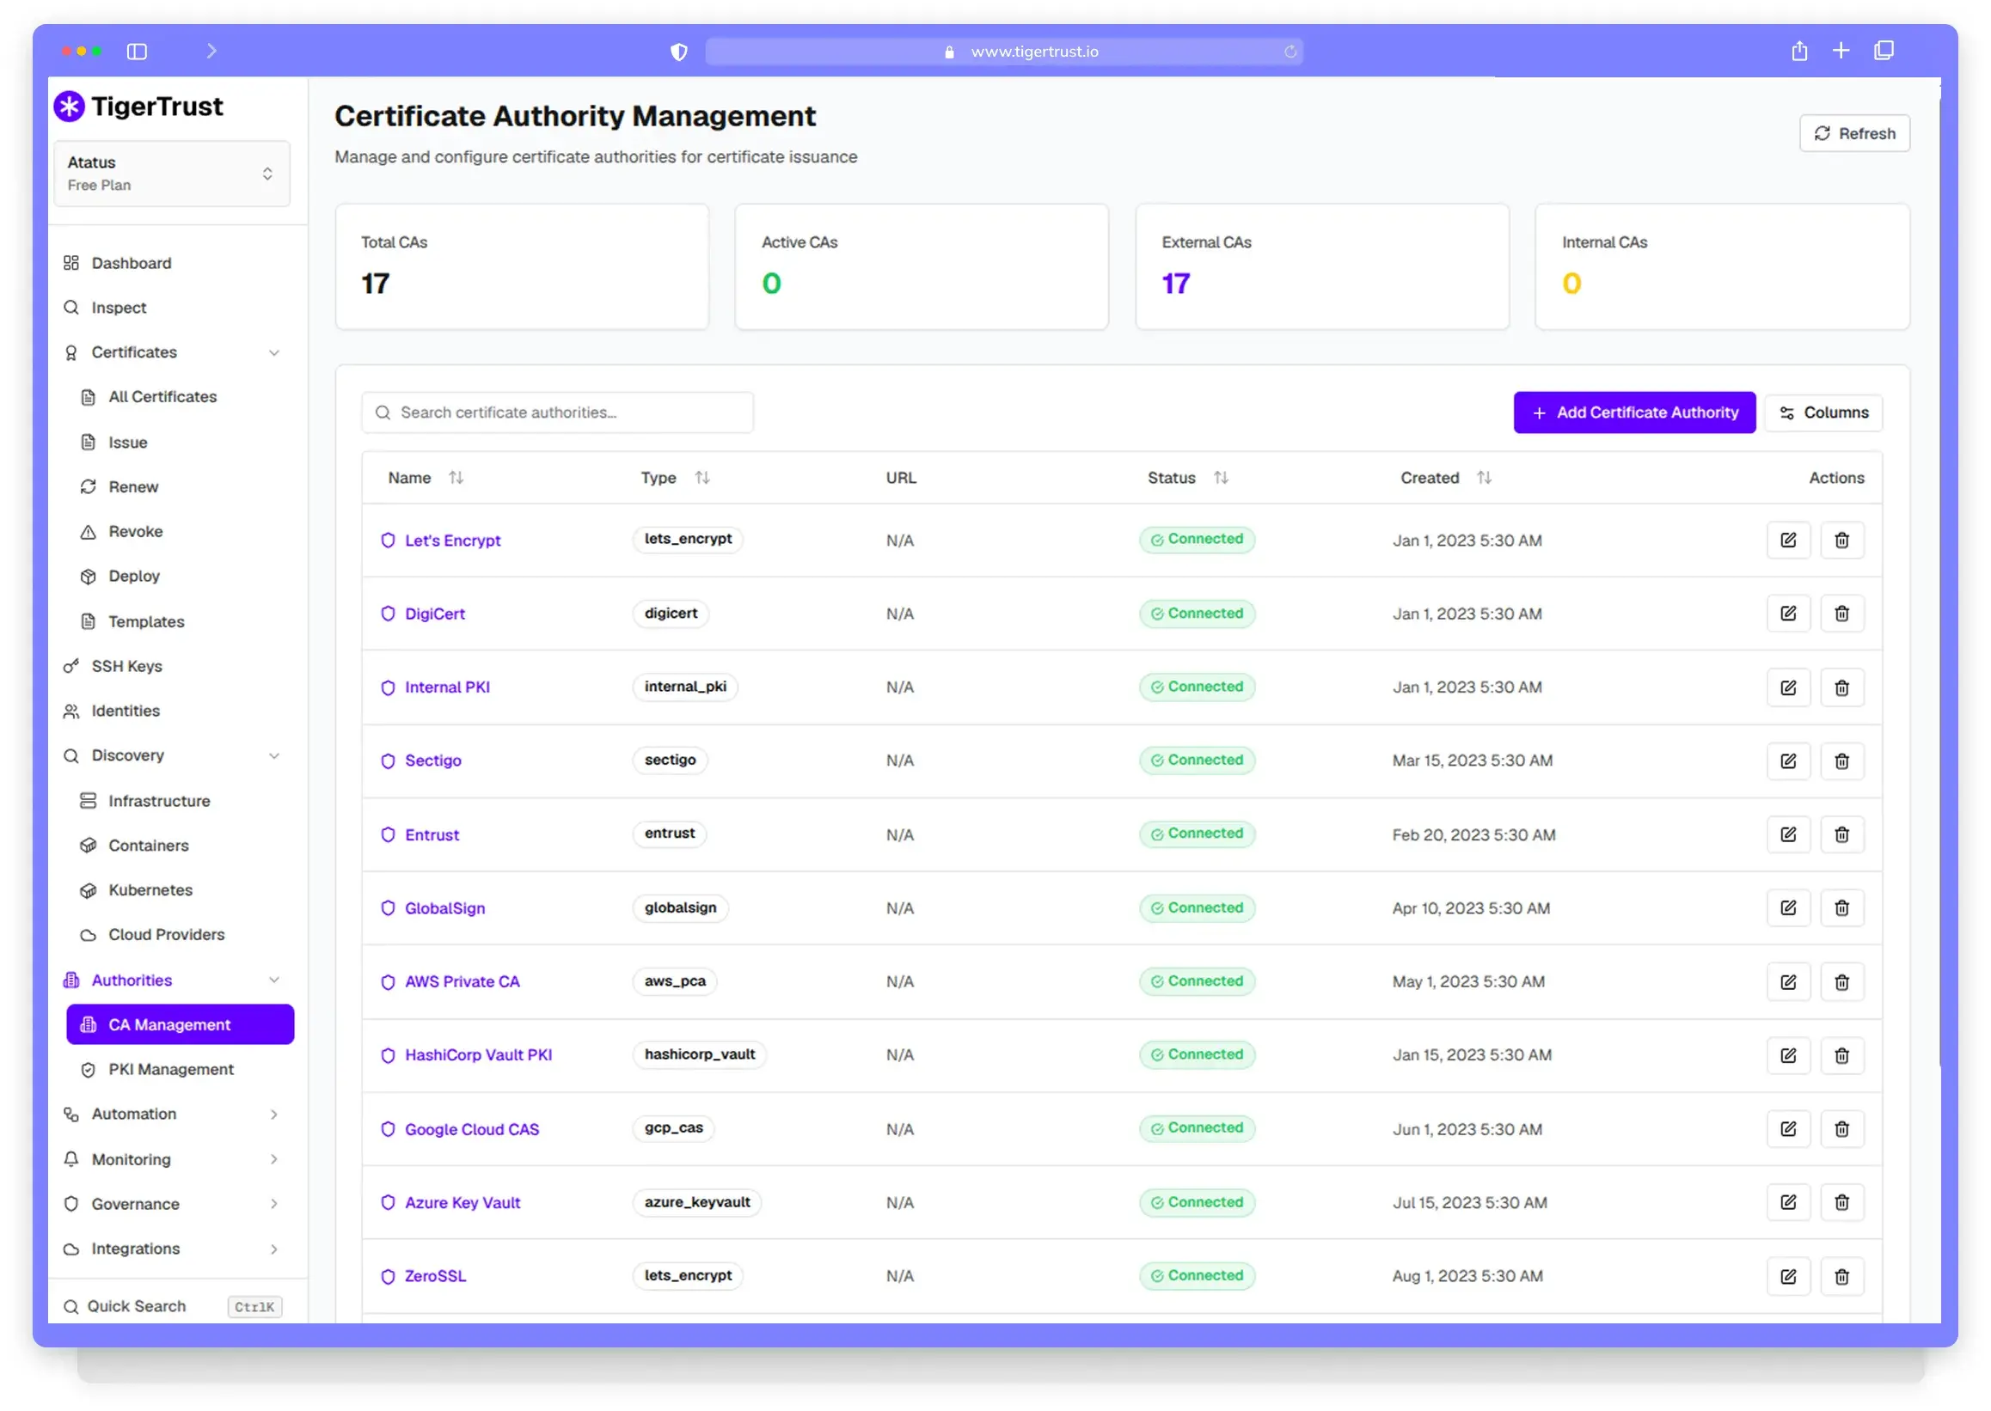Open the Atatus Free Plan organization switcher
This screenshot has height=1411, width=1991.
(171, 173)
